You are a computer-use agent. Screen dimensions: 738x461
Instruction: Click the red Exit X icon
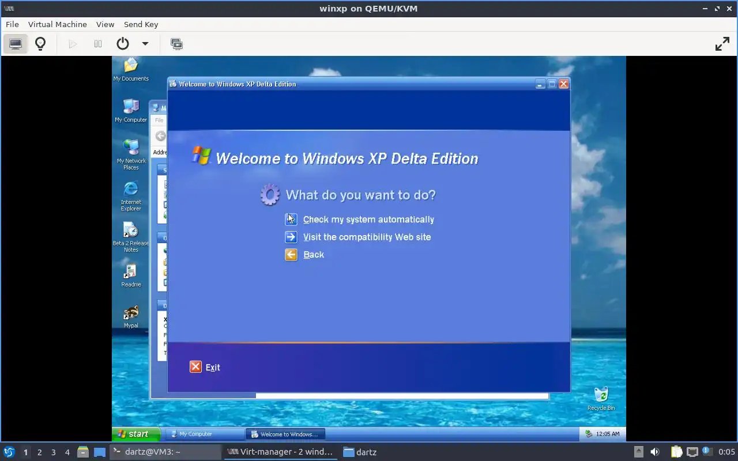click(x=195, y=367)
